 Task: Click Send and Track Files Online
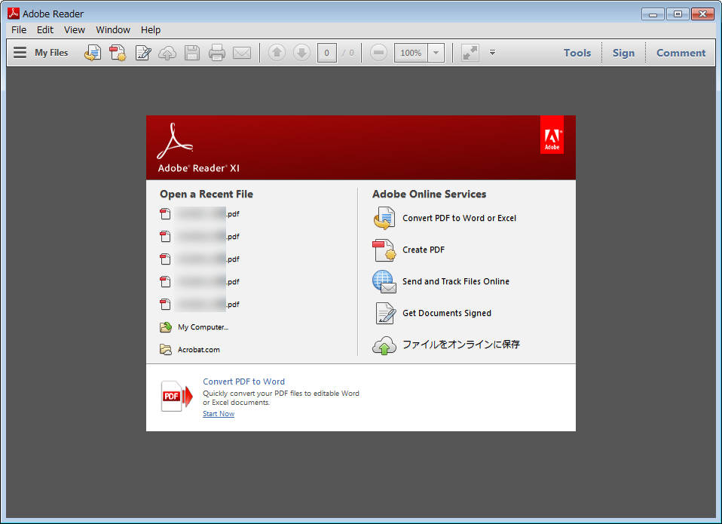[x=456, y=281]
